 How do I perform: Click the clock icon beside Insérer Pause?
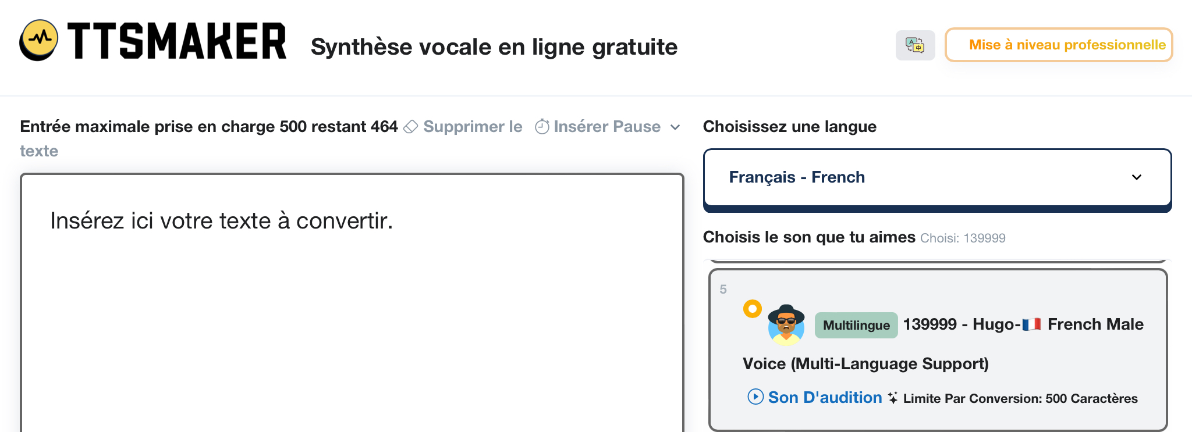pos(542,127)
